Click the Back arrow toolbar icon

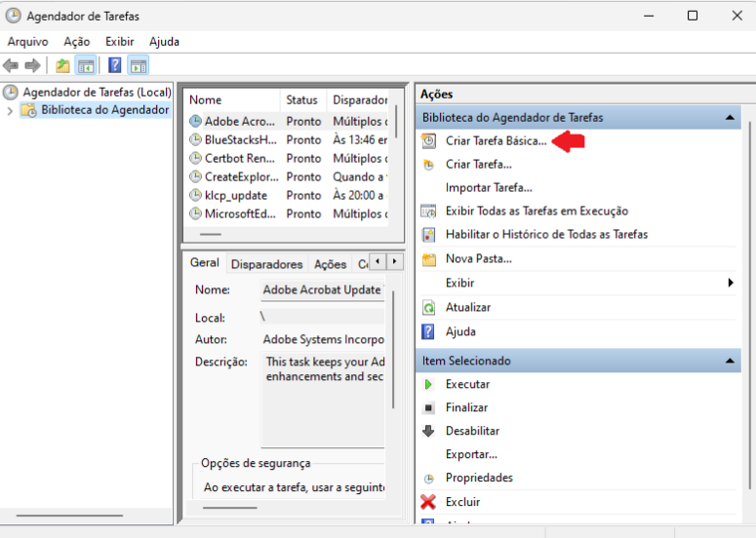pos(11,65)
